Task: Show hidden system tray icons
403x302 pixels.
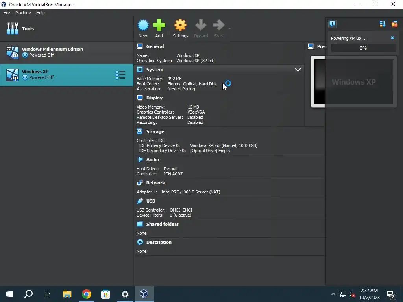Action: pos(333,294)
